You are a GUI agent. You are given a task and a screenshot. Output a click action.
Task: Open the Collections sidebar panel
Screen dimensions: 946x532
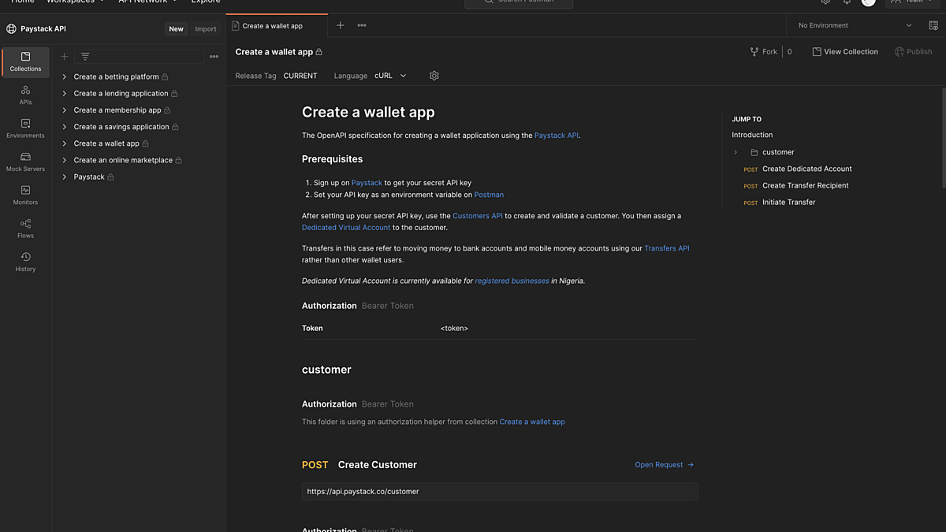25,62
